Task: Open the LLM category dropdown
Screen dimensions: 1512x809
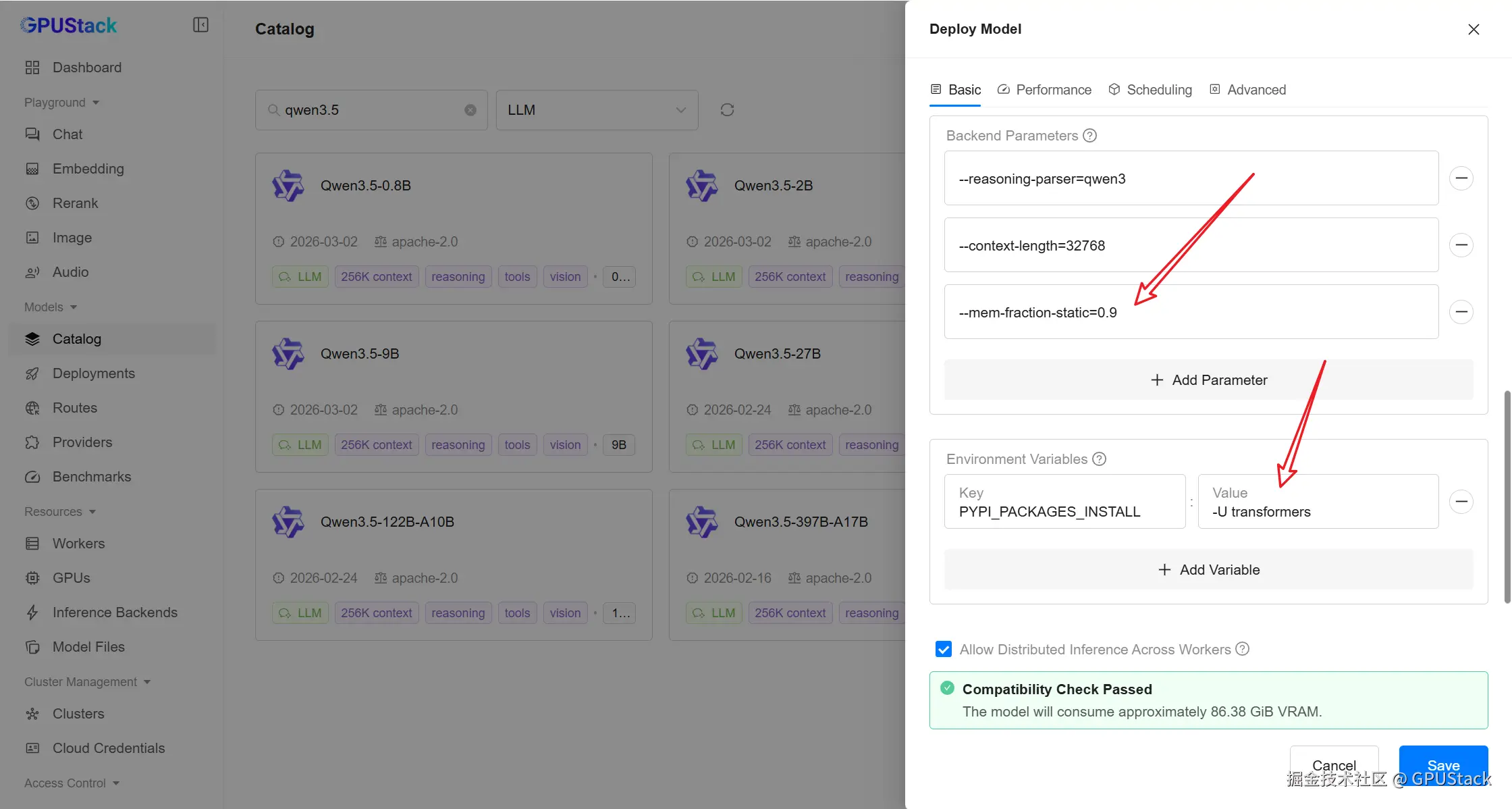Action: 597,110
